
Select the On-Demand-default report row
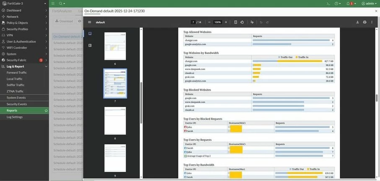(67, 37)
